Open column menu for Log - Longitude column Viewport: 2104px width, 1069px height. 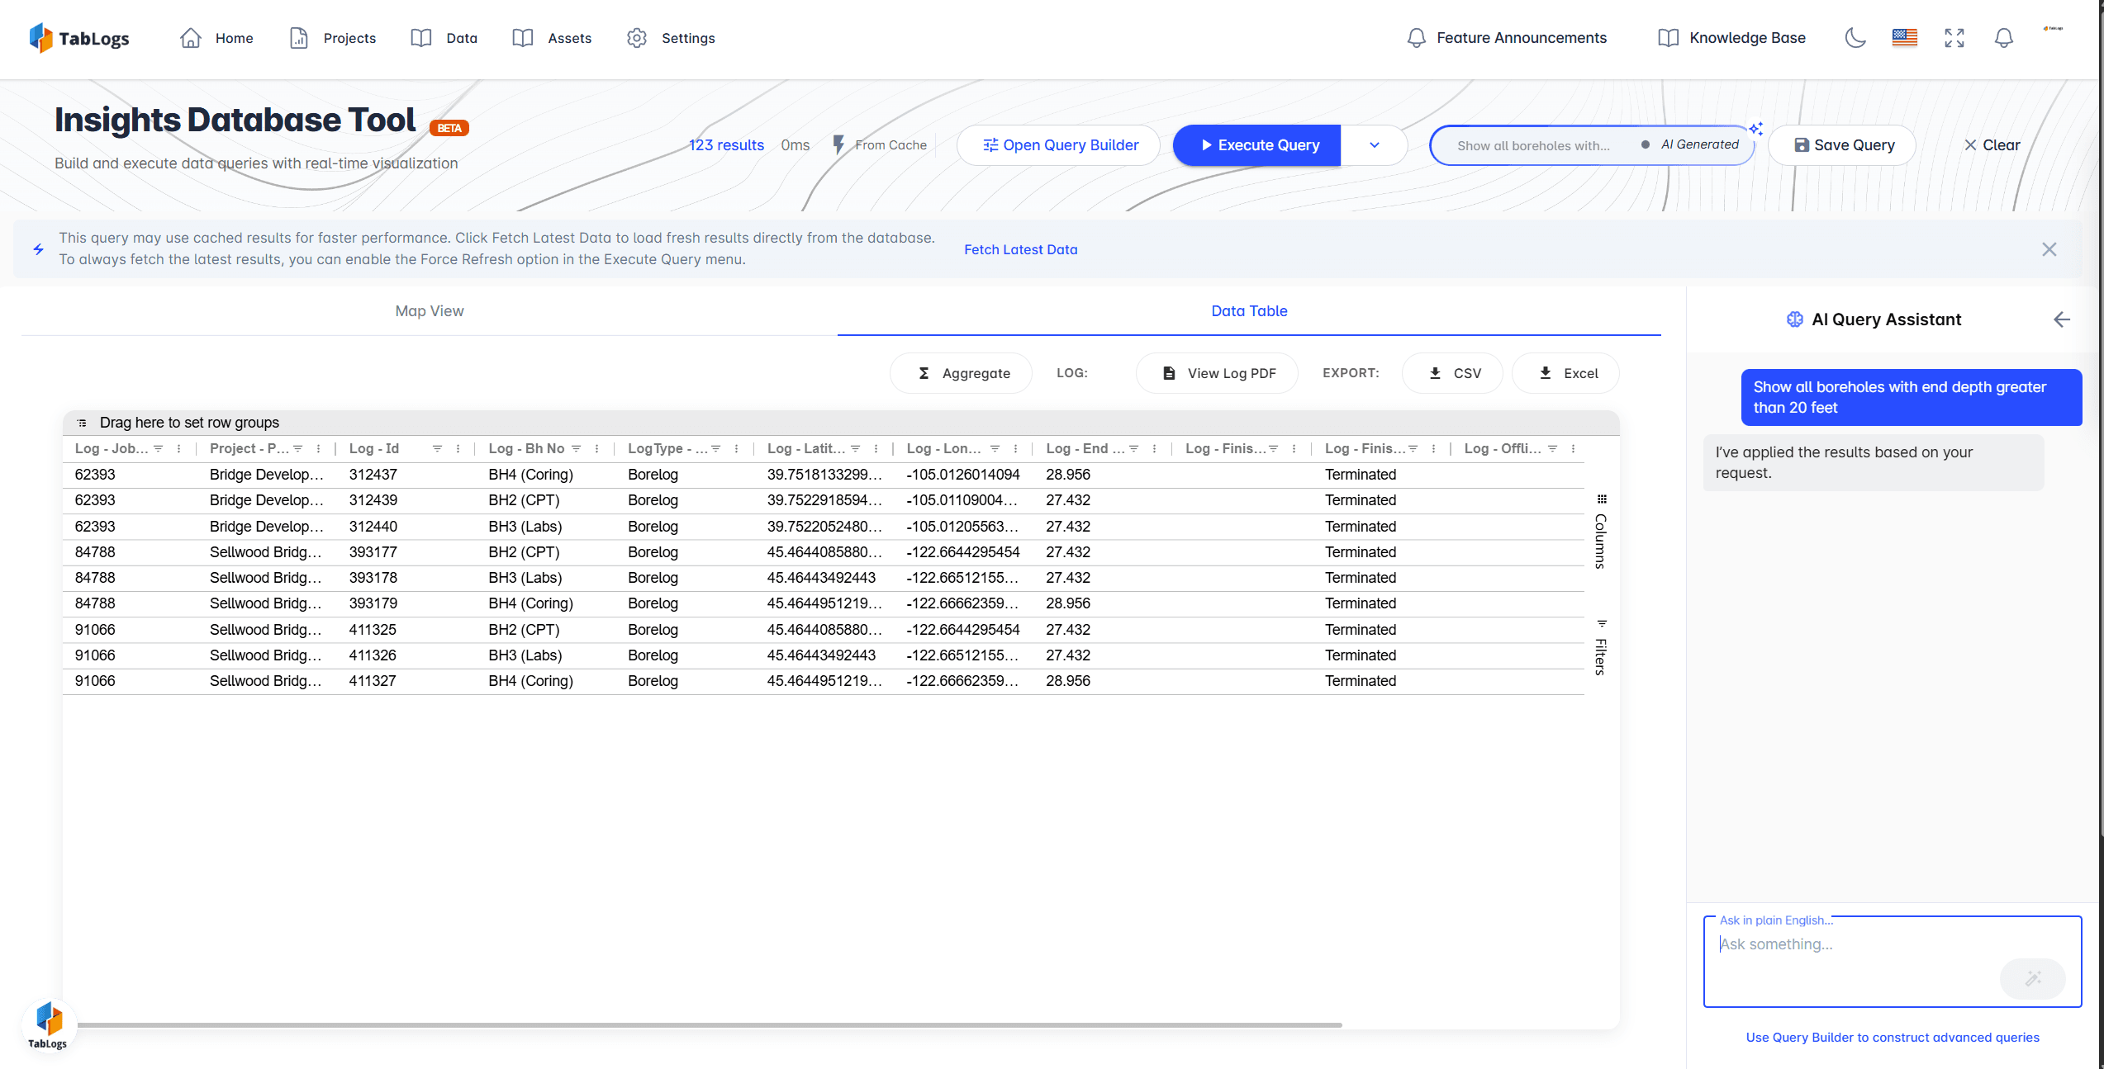[x=1015, y=449]
